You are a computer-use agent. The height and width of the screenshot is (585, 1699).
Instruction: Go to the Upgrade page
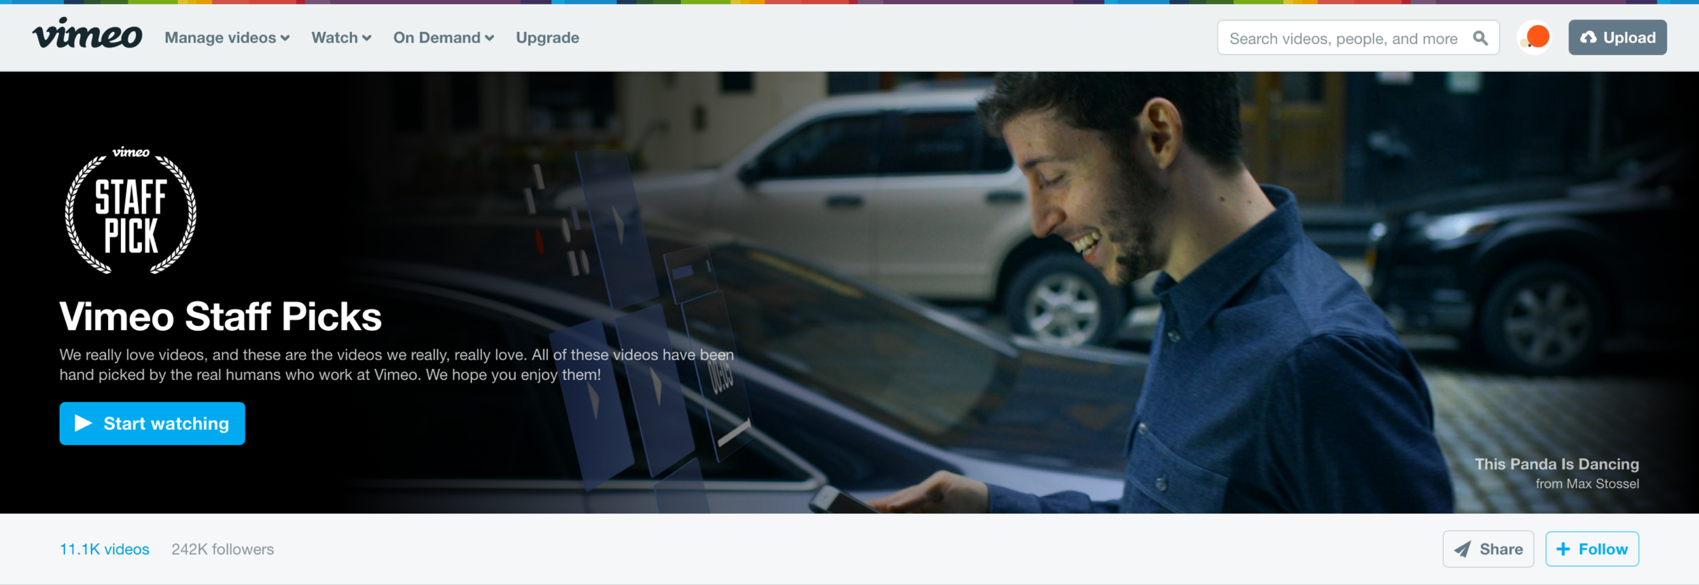point(547,38)
